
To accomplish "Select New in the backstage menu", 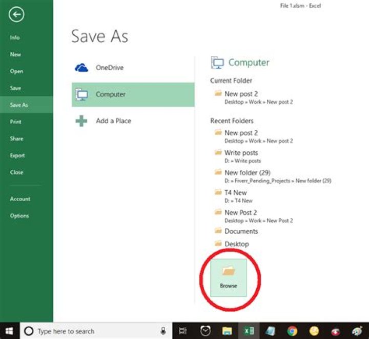I will pyautogui.click(x=15, y=54).
